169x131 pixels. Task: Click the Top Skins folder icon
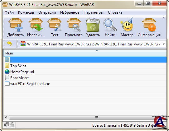7,66
